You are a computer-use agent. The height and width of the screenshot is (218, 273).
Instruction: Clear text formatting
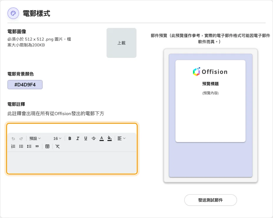pyautogui.click(x=57, y=146)
